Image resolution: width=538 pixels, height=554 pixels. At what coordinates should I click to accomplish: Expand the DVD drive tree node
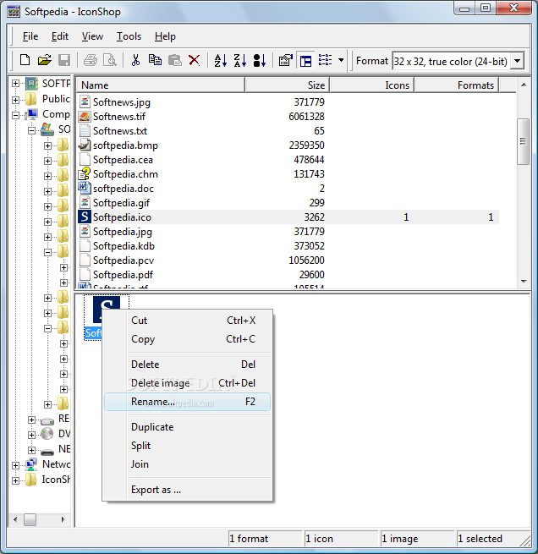pos(31,435)
